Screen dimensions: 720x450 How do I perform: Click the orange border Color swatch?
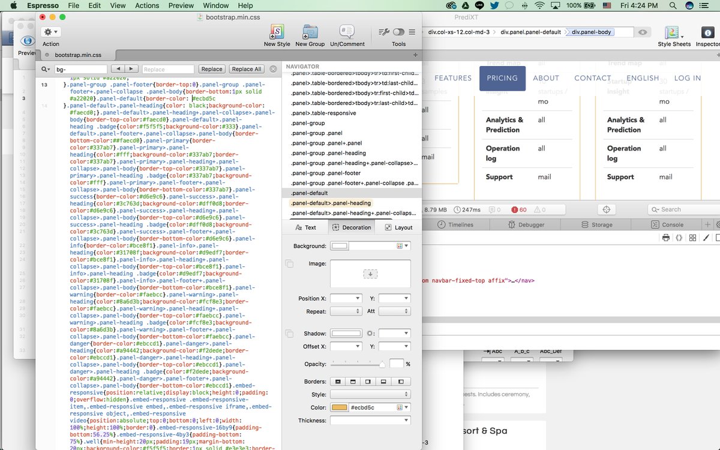coord(340,407)
